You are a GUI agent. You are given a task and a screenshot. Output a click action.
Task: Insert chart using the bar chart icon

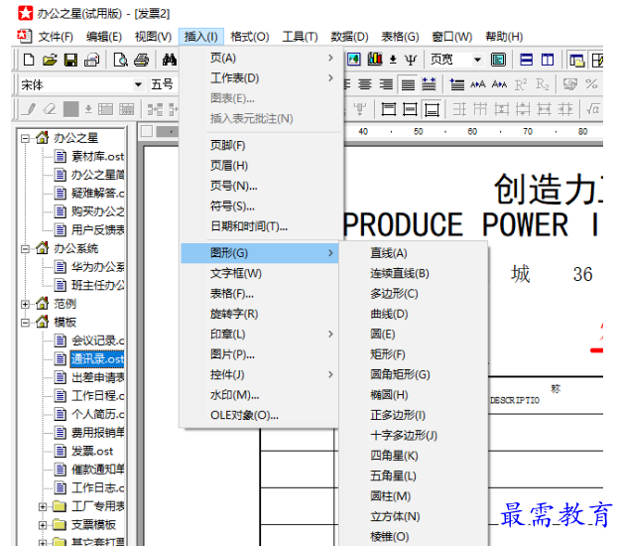tap(375, 60)
